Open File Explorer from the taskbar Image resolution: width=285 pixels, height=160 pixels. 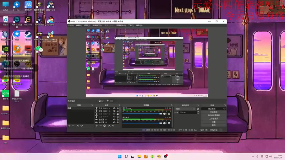139,156
